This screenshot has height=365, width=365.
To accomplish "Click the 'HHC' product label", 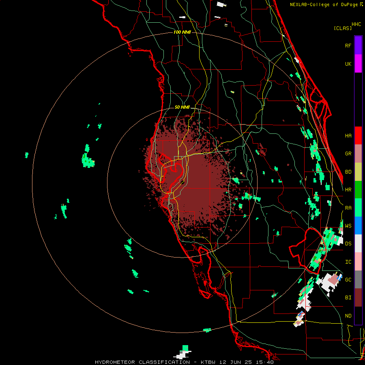I will 356,24.
